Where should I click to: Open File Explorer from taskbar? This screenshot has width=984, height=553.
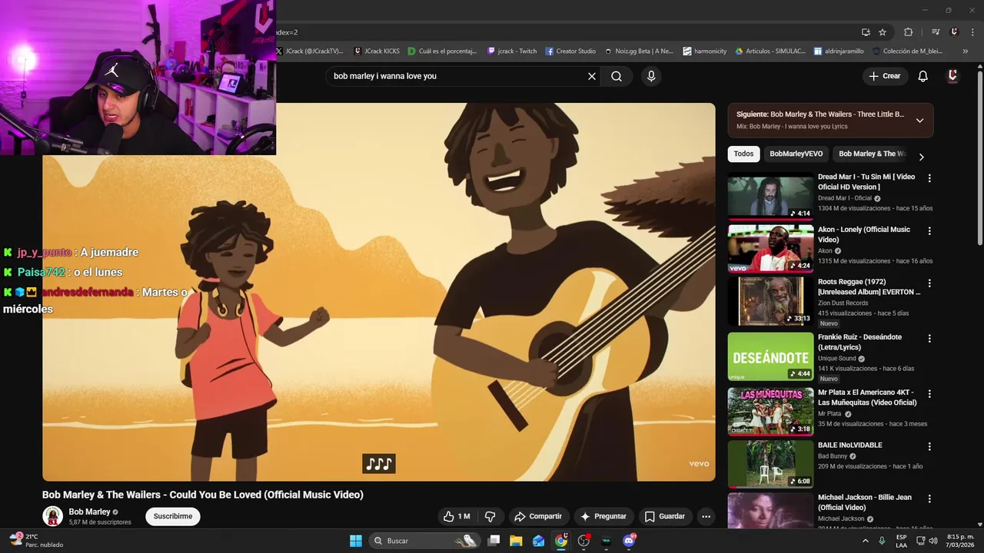516,541
